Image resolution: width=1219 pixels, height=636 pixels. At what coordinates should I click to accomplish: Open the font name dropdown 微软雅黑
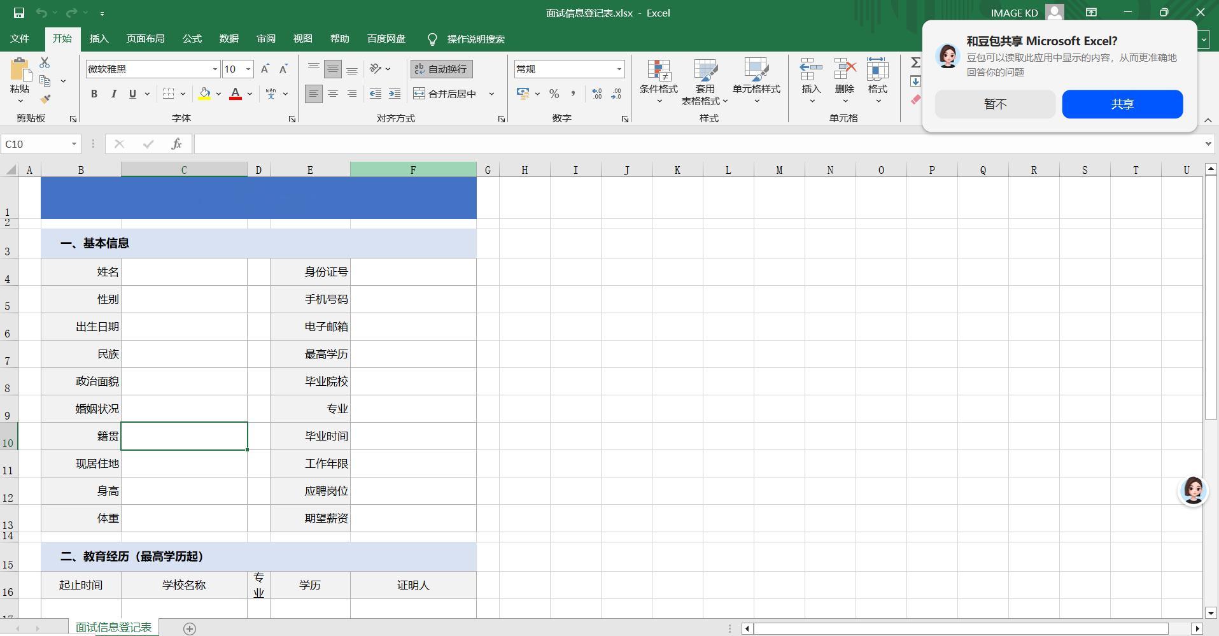pos(215,69)
